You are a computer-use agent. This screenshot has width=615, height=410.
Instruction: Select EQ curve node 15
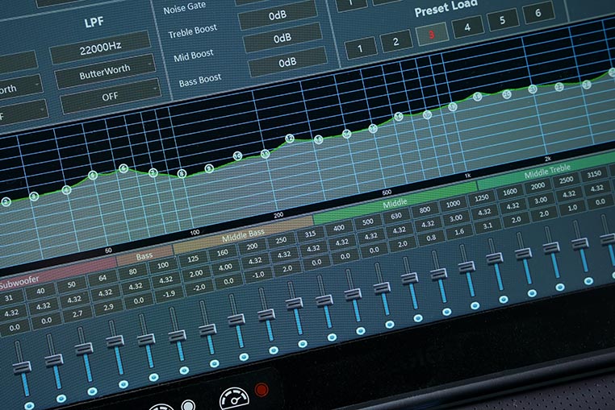point(373,128)
